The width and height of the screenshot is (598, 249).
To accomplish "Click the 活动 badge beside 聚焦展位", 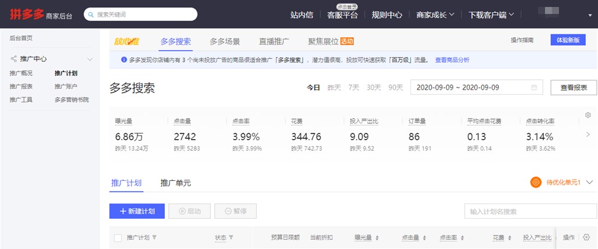I will point(347,41).
